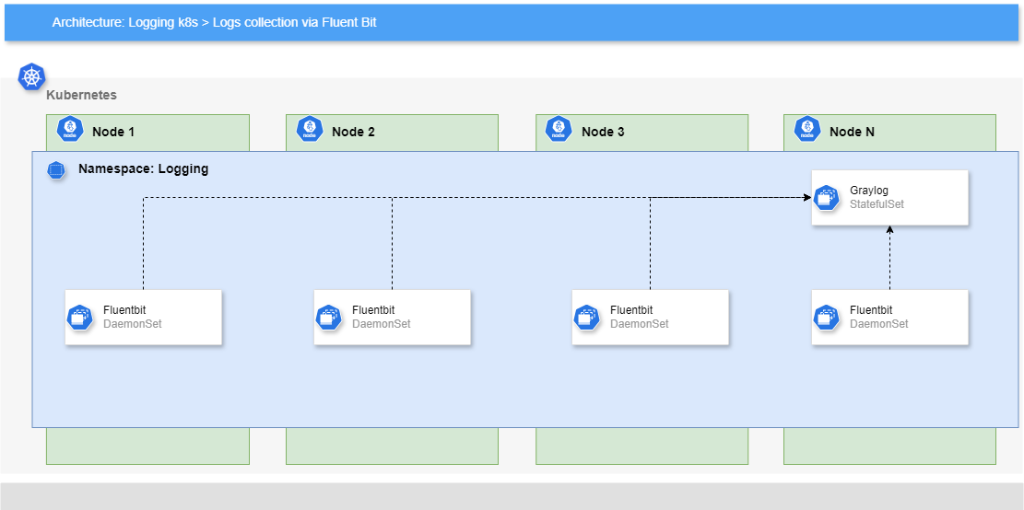Click the 'Node N' label

pyautogui.click(x=852, y=132)
